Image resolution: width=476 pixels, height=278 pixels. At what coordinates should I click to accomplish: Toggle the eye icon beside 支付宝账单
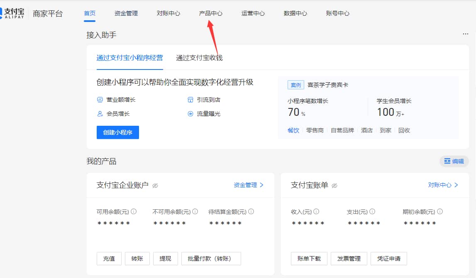pos(335,186)
